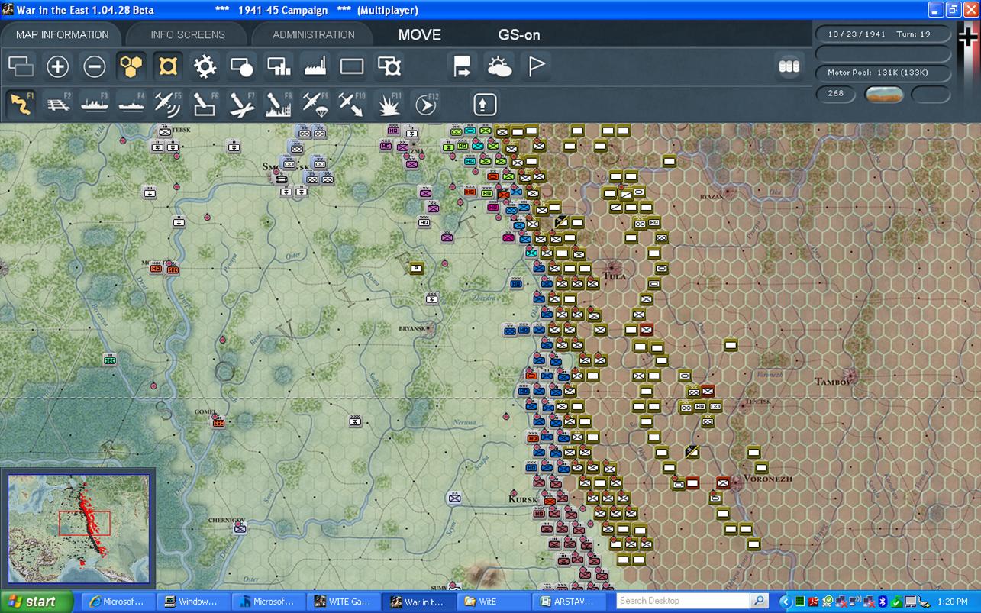Select air transport parachute mode F9
The width and height of the screenshot is (981, 613).
click(315, 104)
